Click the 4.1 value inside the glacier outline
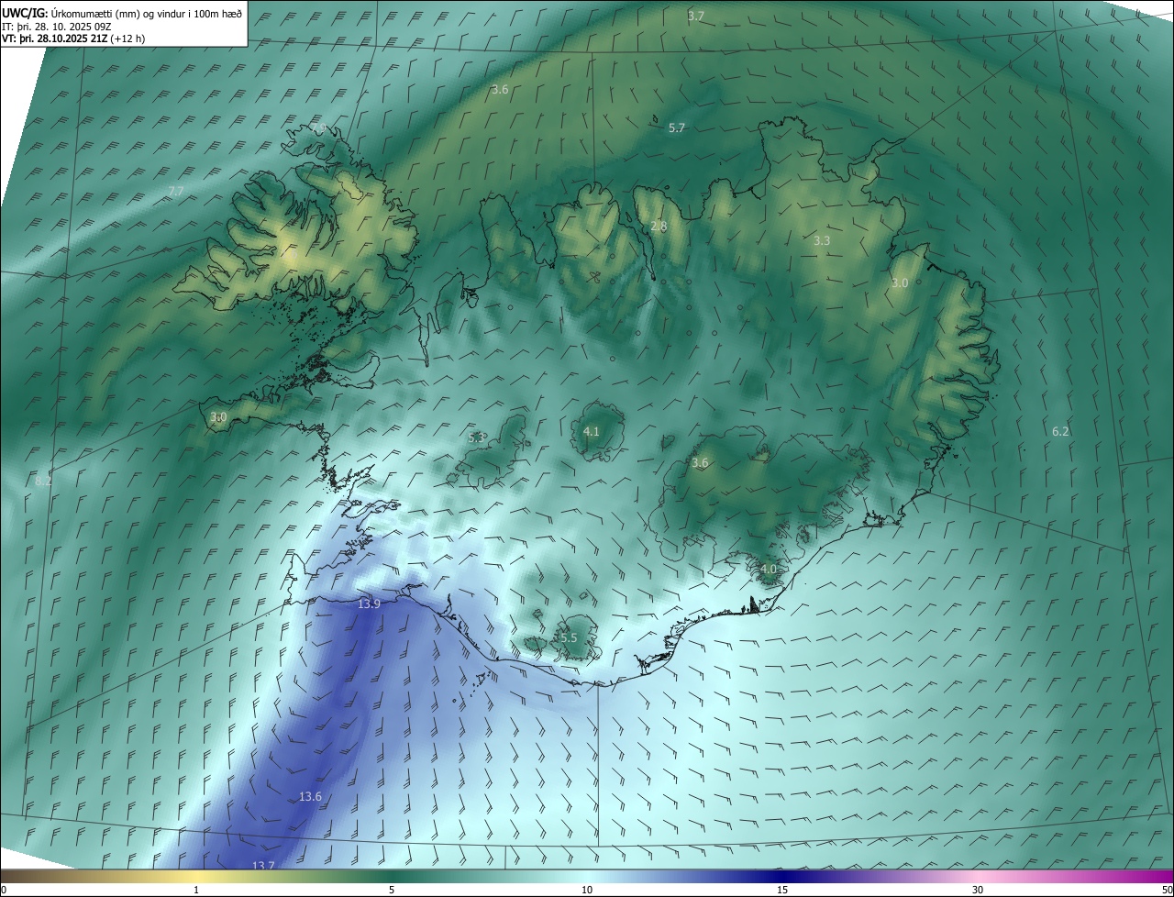The height and width of the screenshot is (897, 1174). pyautogui.click(x=592, y=431)
